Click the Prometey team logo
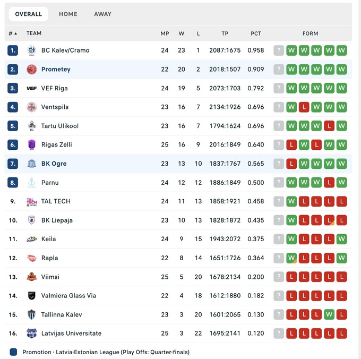The height and width of the screenshot is (359, 361). (31, 70)
